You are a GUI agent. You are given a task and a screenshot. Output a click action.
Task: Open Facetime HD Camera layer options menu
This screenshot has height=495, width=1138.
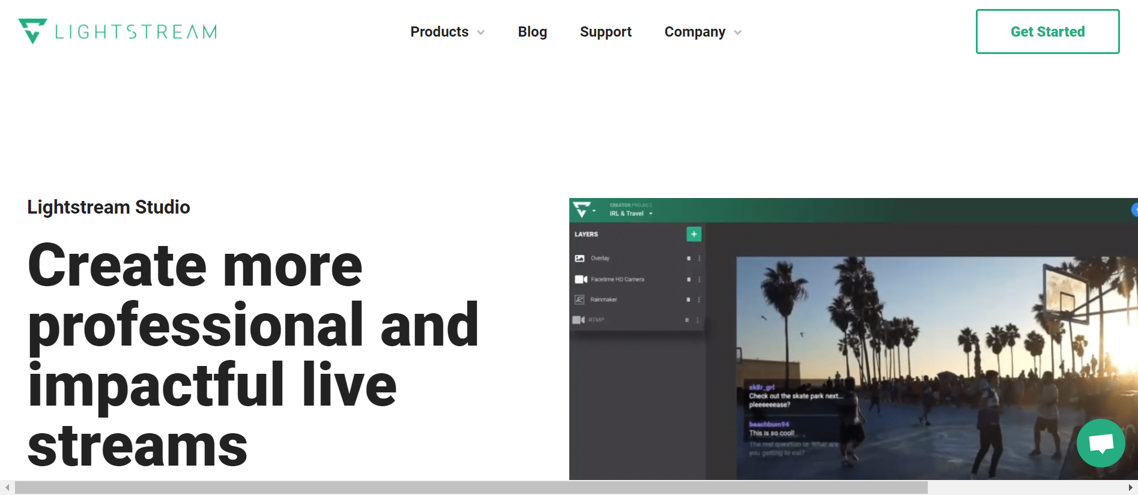pos(699,280)
